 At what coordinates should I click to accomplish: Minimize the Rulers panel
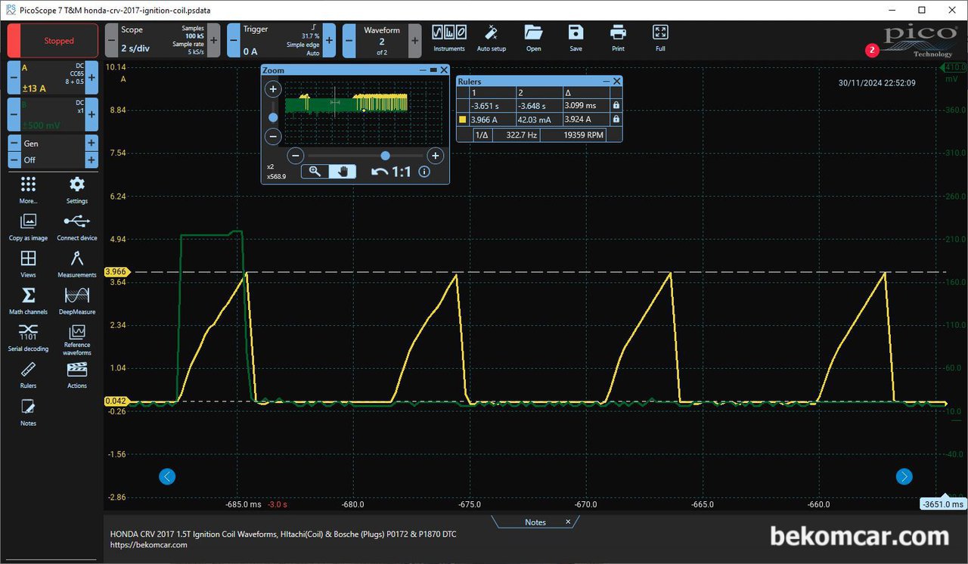(x=607, y=81)
